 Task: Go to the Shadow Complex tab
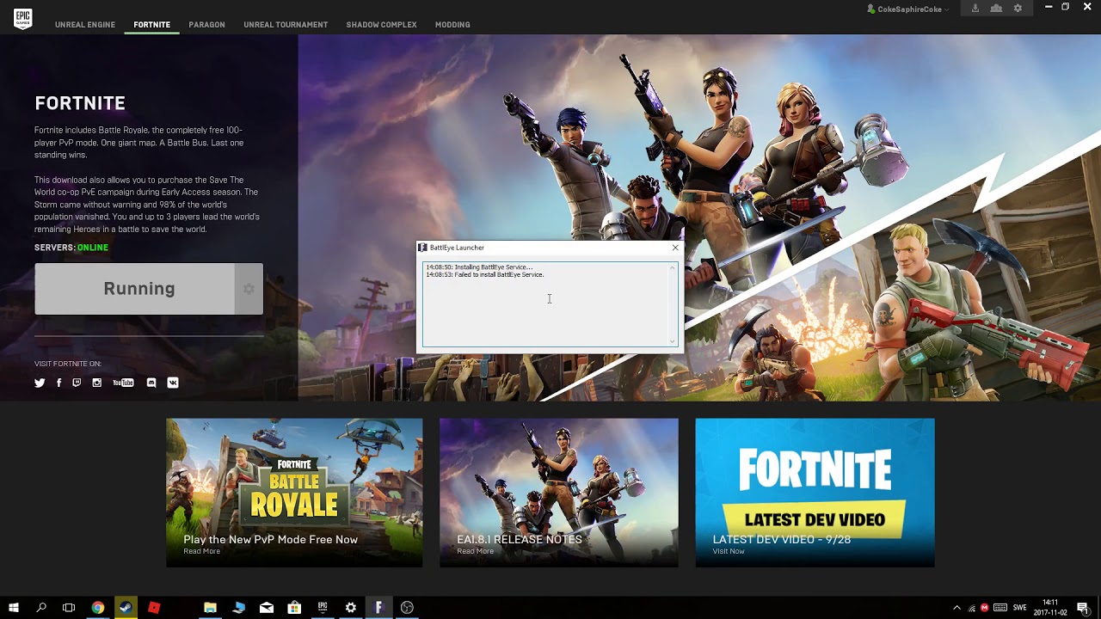[x=381, y=25]
